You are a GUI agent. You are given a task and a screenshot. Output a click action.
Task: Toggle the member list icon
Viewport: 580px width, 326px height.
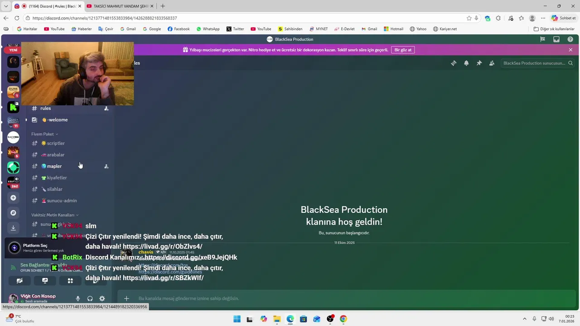(492, 63)
